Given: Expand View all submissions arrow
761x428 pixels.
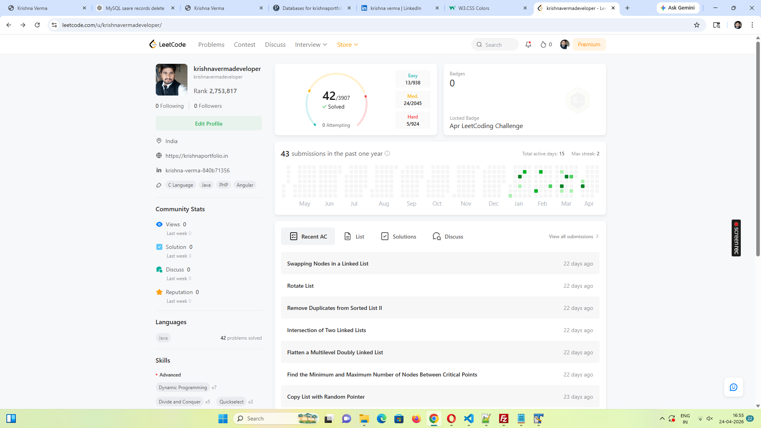Looking at the screenshot, I should tap(597, 237).
